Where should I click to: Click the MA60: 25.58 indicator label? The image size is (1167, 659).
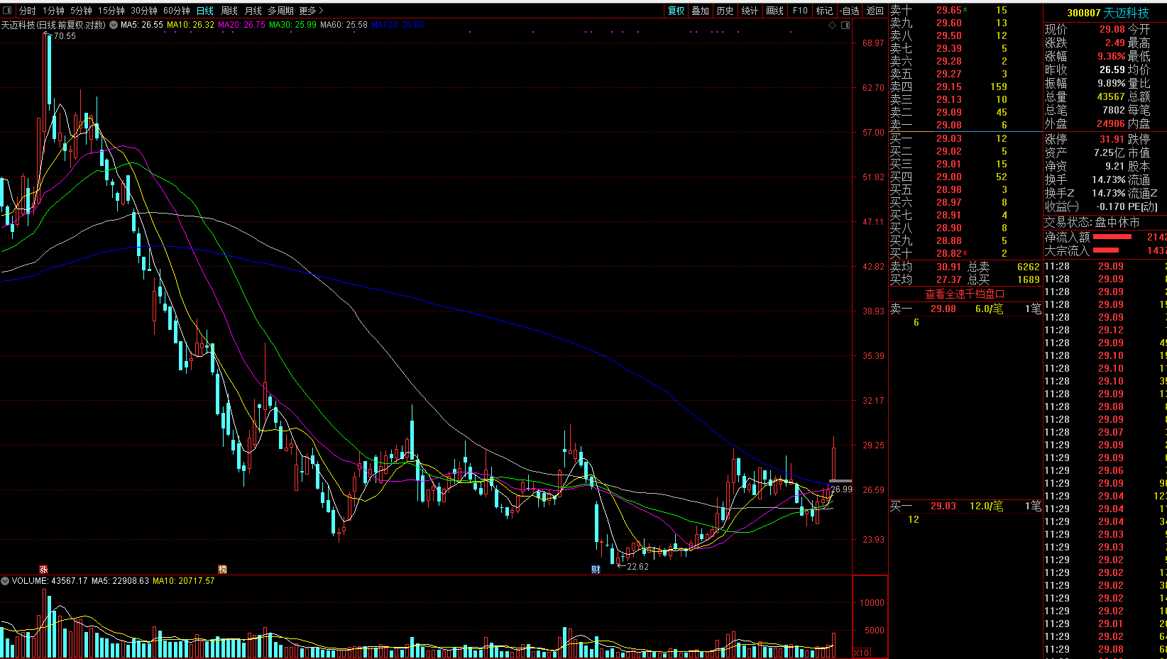coord(344,25)
